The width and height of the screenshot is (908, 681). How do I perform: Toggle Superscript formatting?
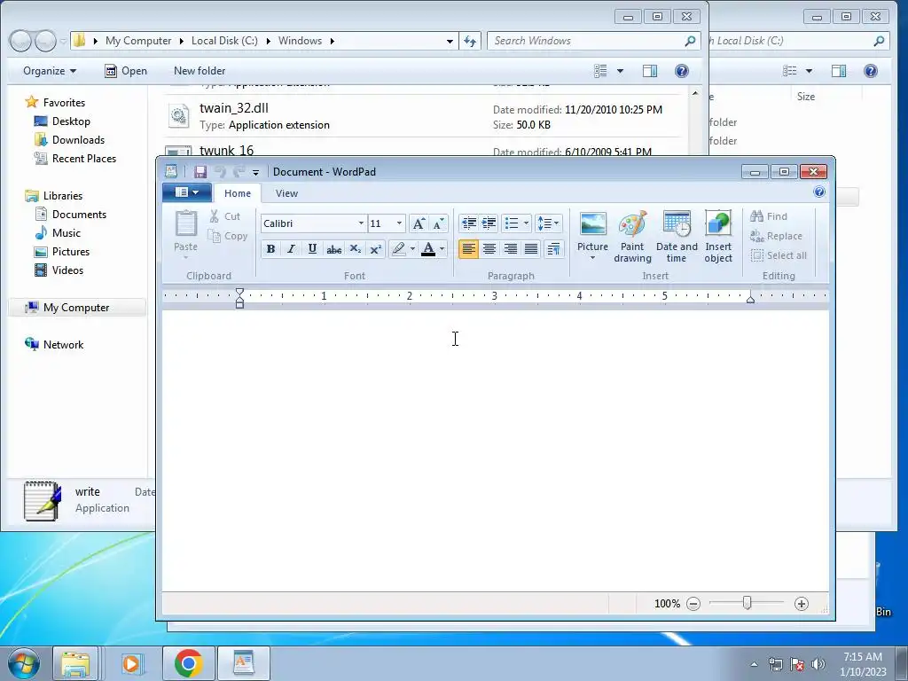click(376, 249)
